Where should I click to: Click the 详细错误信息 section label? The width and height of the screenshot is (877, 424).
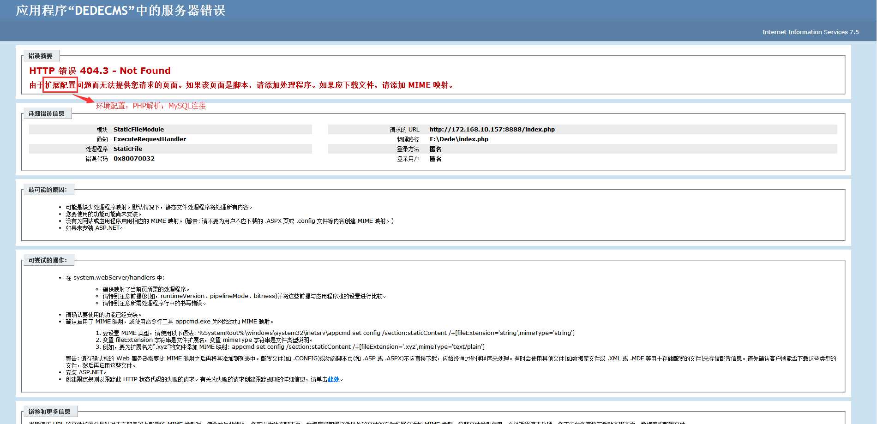(x=47, y=113)
